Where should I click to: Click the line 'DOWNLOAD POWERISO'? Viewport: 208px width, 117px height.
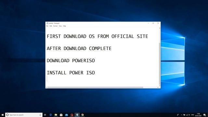(71, 61)
